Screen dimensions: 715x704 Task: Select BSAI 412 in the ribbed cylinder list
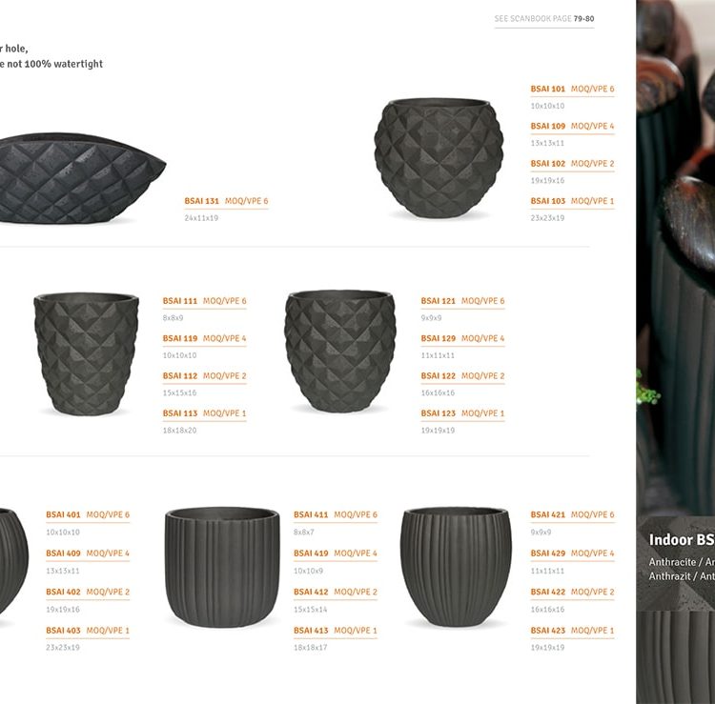coord(311,592)
